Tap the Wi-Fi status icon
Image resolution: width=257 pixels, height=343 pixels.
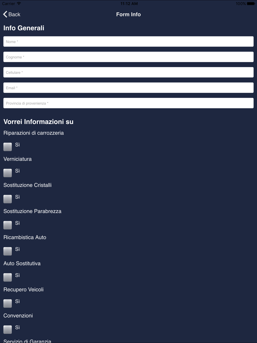pos(19,4)
